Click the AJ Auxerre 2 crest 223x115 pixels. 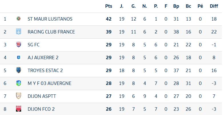19,57
